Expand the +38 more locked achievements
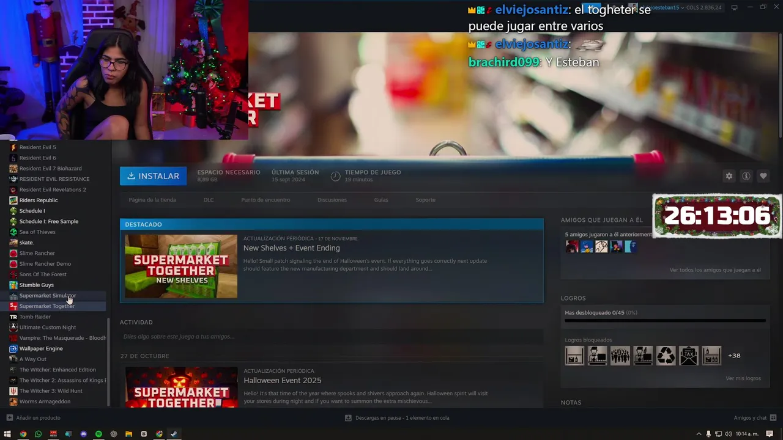Image resolution: width=783 pixels, height=440 pixels. (734, 356)
